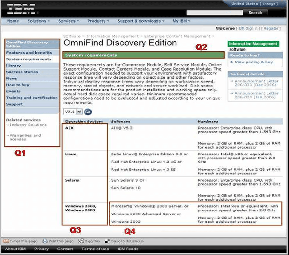Open How to buy sidebar item
The image size is (289, 255).
point(32,85)
